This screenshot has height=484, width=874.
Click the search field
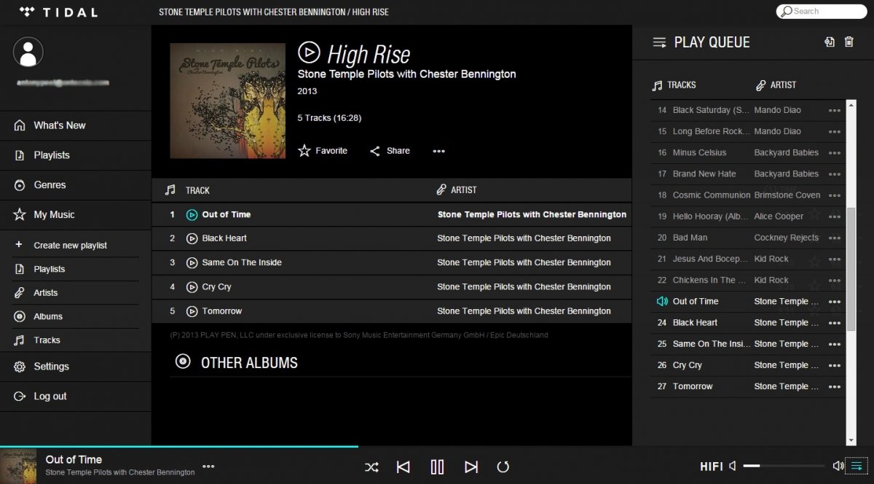[822, 11]
